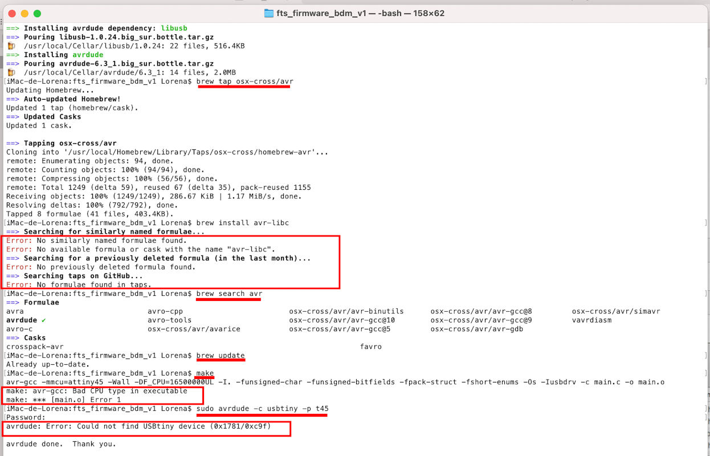Click 'Error: No previously deleted formula found.'
The width and height of the screenshot is (710, 456).
pos(101,267)
